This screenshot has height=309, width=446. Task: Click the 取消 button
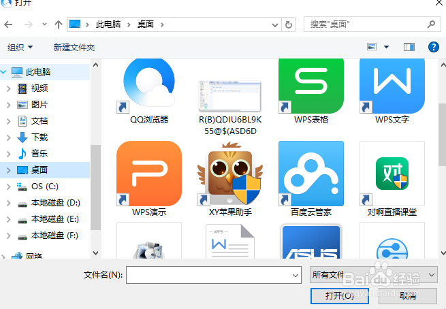(408, 296)
